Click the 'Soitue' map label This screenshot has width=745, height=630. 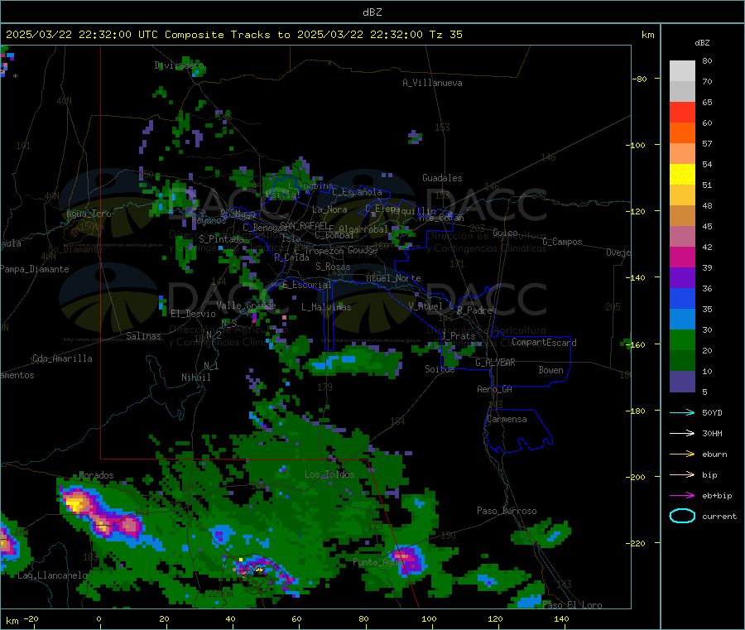(x=440, y=368)
